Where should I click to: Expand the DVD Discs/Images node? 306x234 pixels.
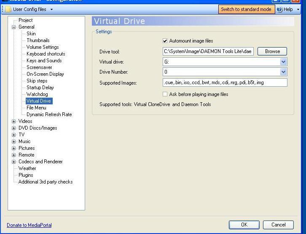[13, 128]
